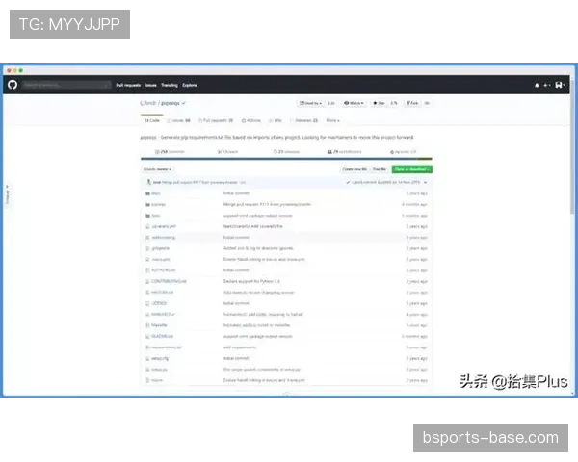This screenshot has width=578, height=462.
Task: Click the Find file button
Action: [380, 168]
